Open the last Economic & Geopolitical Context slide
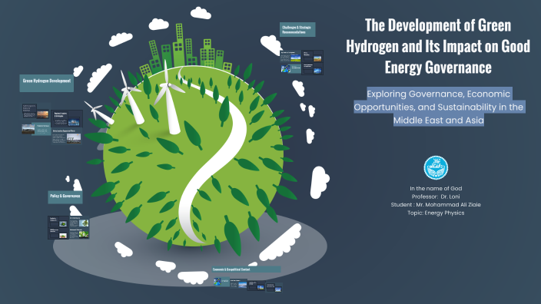 [x=274, y=287]
